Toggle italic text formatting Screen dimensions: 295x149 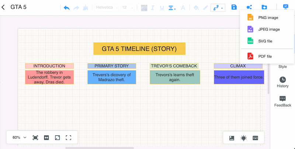[153, 8]
